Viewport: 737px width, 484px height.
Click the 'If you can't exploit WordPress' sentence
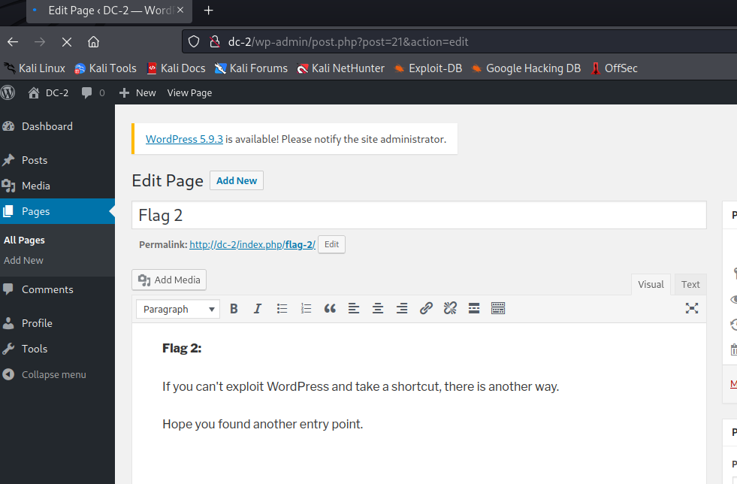pyautogui.click(x=361, y=386)
